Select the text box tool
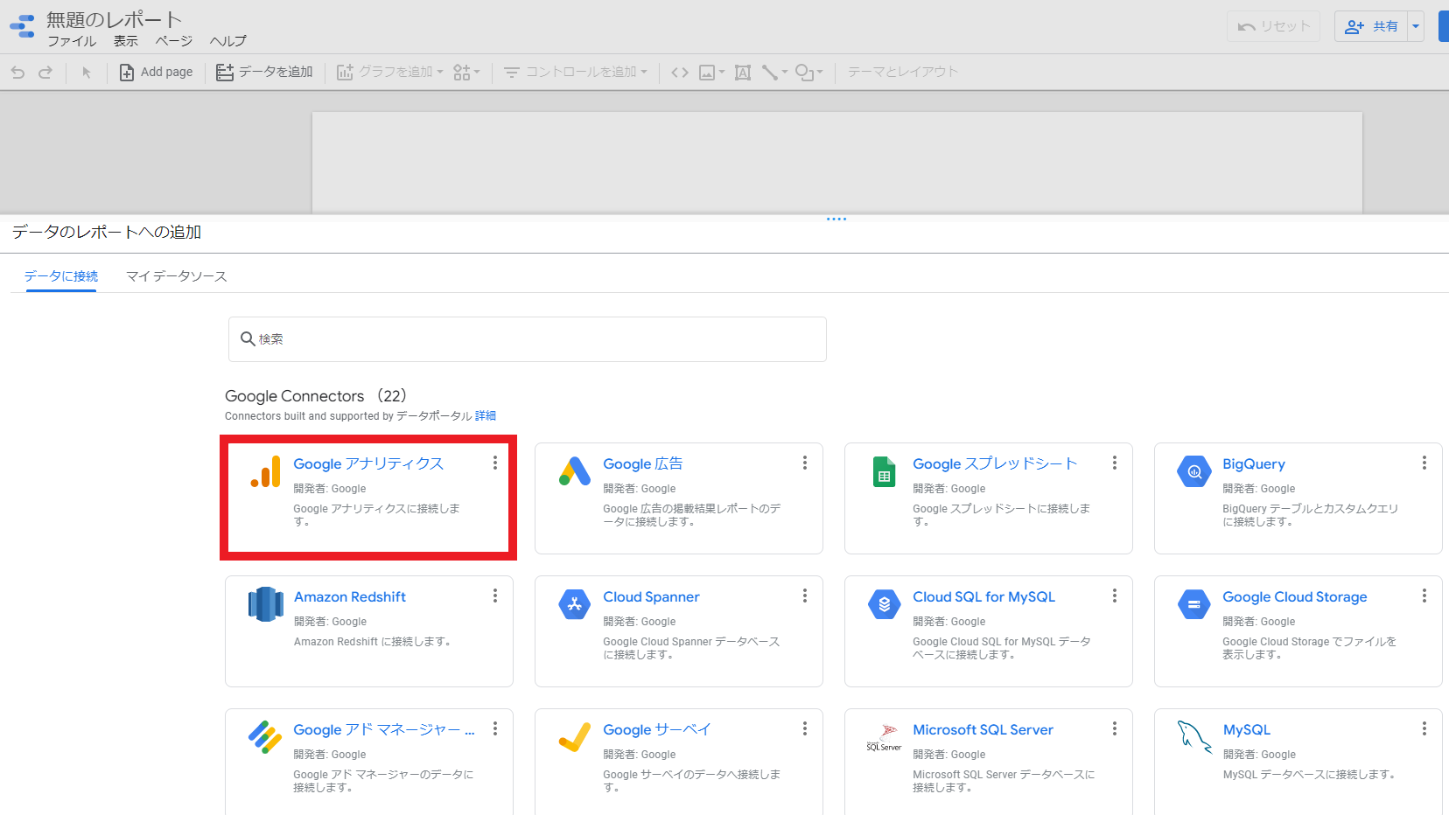 click(743, 73)
